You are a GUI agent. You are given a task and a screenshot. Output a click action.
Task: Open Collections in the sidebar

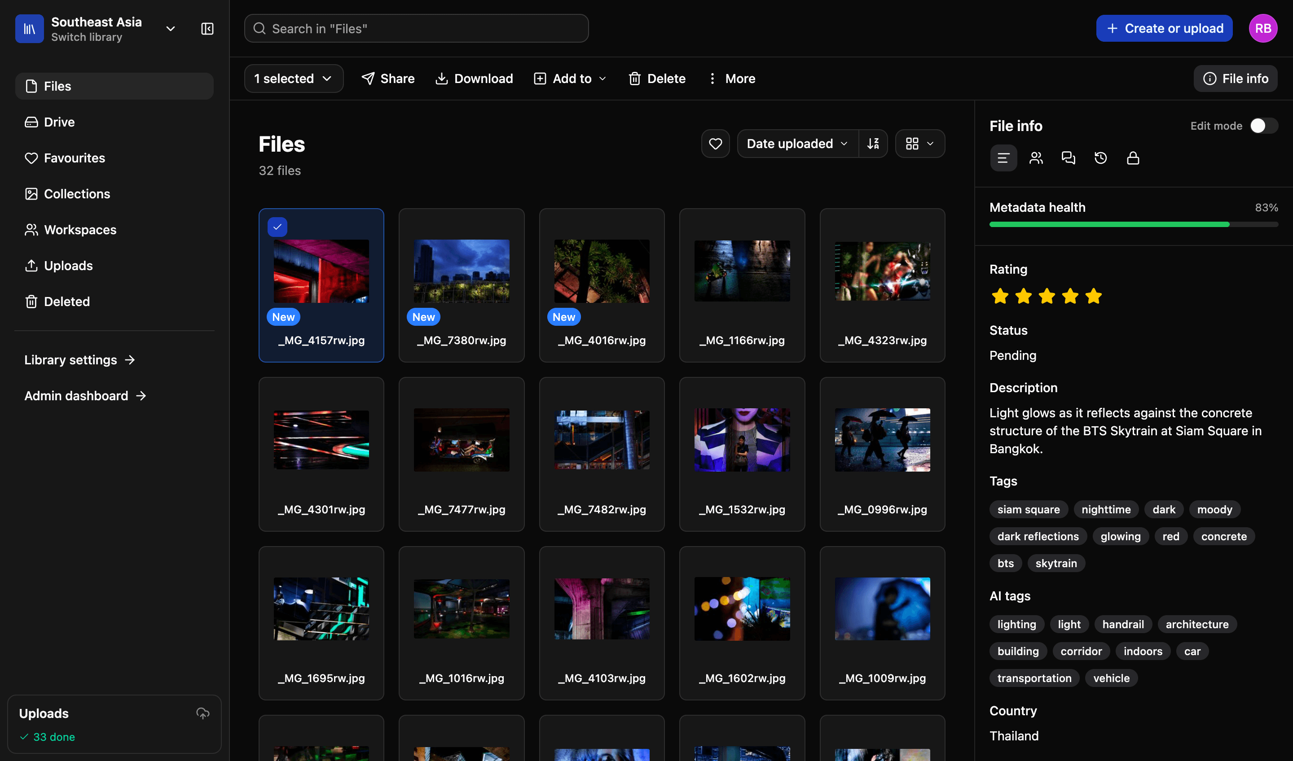(x=114, y=194)
